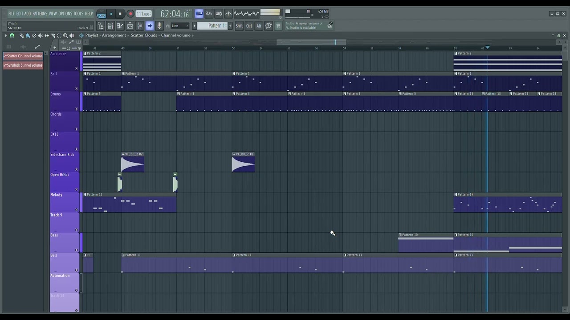Open the OPTIONS menu
Viewport: 570px width, 320px height.
pos(65,13)
